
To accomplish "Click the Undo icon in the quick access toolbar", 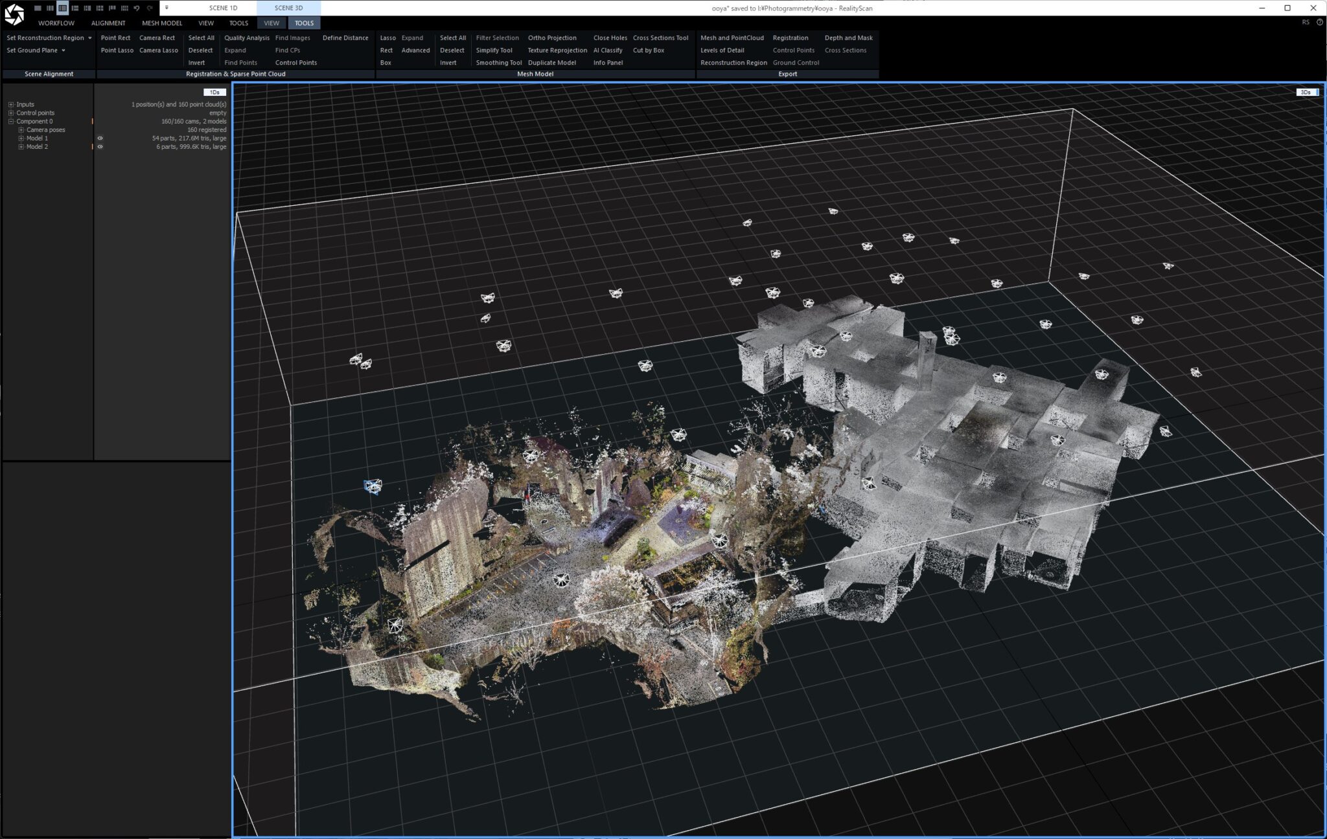I will tap(137, 8).
